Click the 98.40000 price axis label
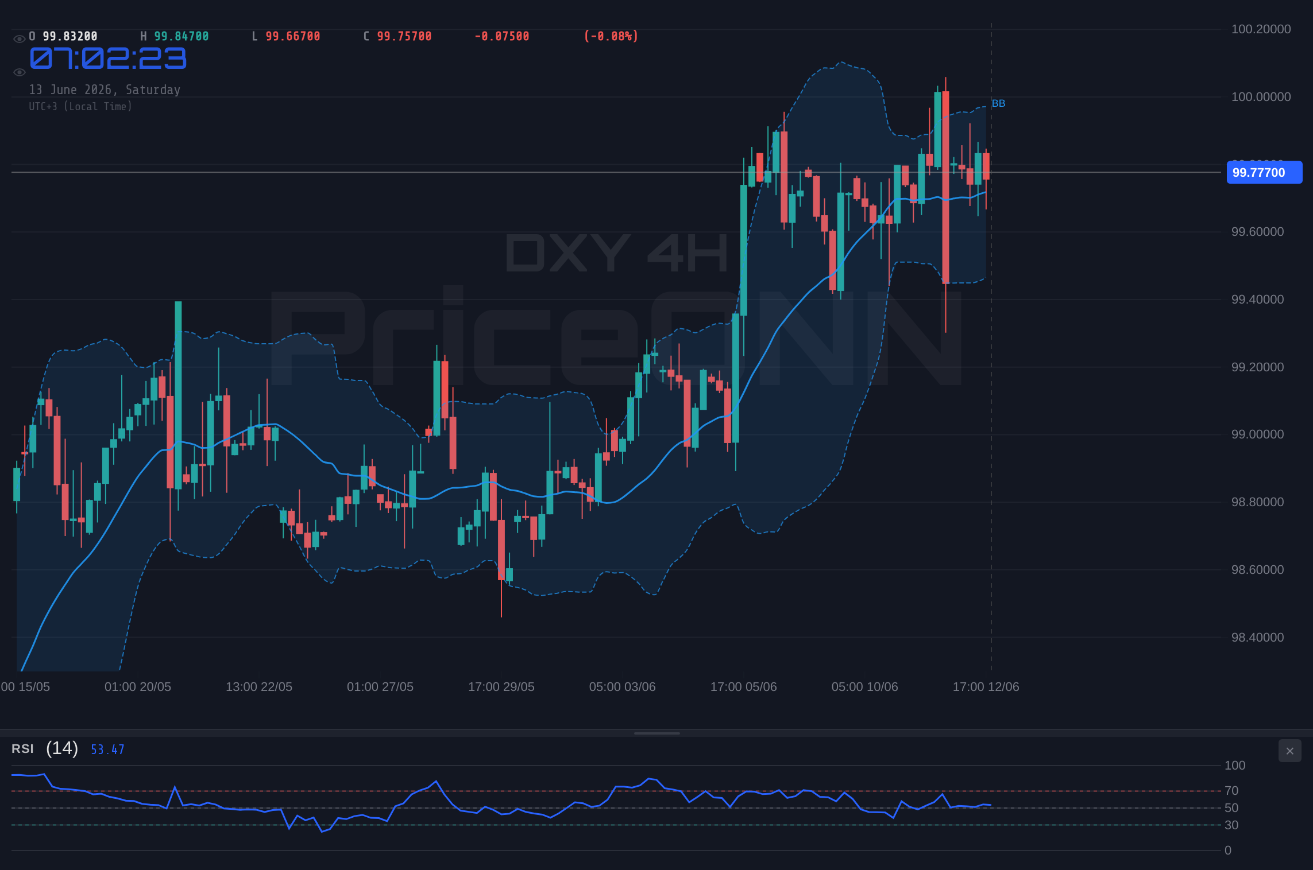Screen dimensions: 1313x870 tap(1257, 638)
